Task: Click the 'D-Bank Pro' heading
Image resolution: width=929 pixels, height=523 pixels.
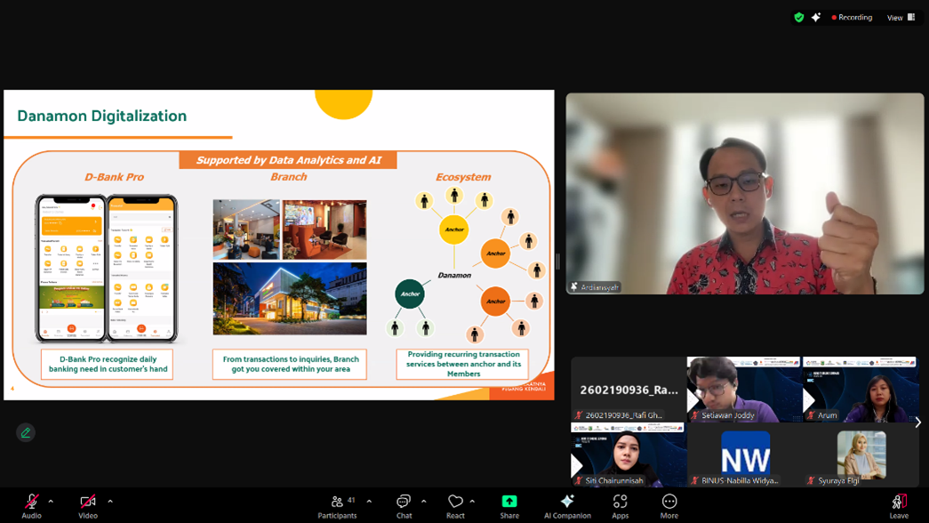Action: (114, 177)
